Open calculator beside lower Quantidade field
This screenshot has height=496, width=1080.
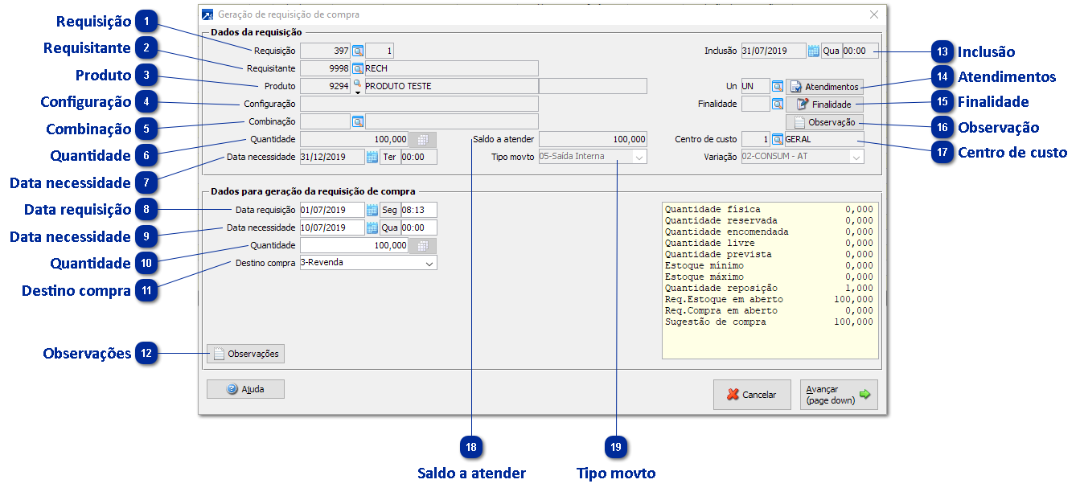tap(427, 245)
